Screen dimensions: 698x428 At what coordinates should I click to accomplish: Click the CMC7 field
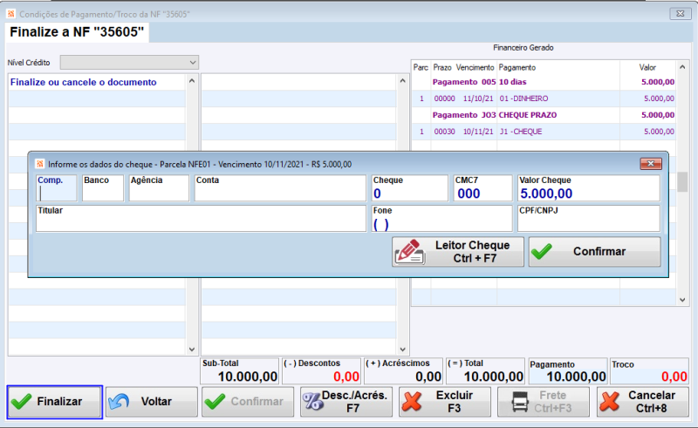pos(483,188)
